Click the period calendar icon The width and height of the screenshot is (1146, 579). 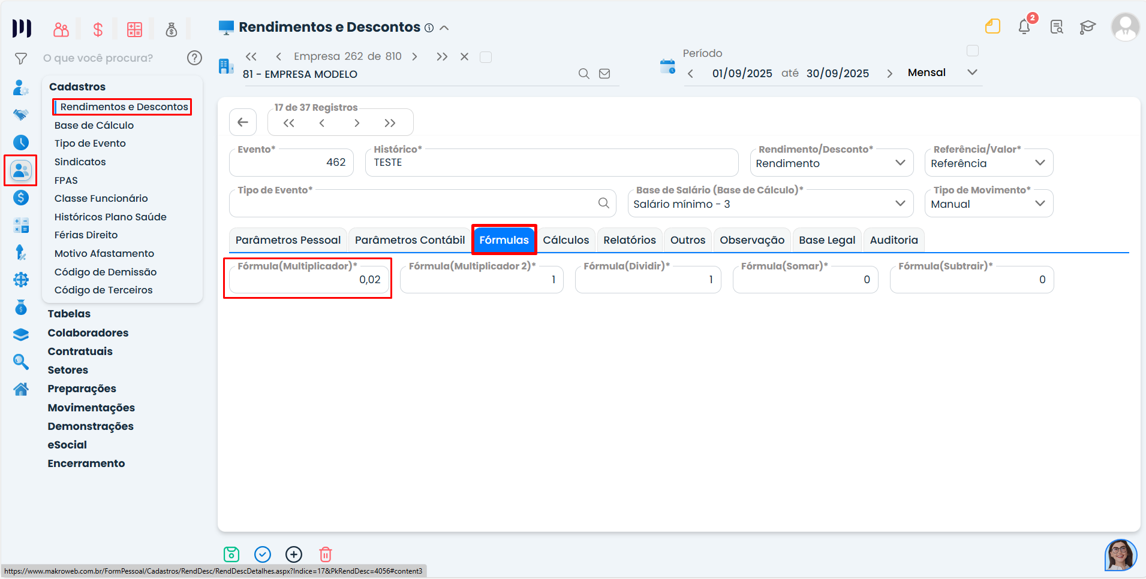point(667,66)
